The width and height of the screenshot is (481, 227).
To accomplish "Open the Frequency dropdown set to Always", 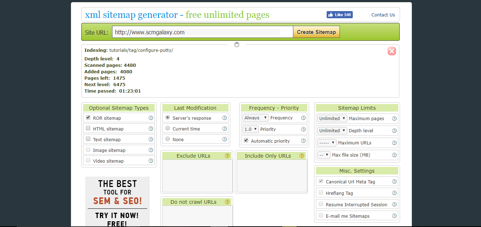I will [x=255, y=118].
